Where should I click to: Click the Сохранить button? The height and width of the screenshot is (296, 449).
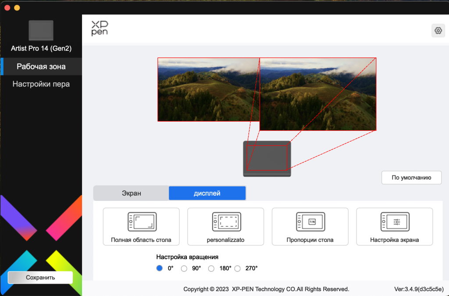pyautogui.click(x=40, y=278)
